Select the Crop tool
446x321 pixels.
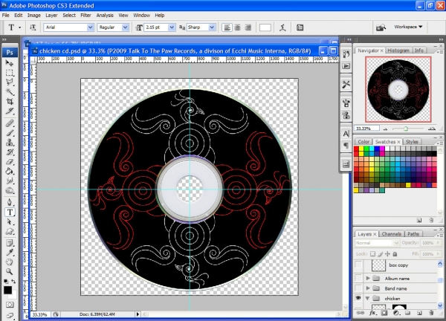coord(10,101)
